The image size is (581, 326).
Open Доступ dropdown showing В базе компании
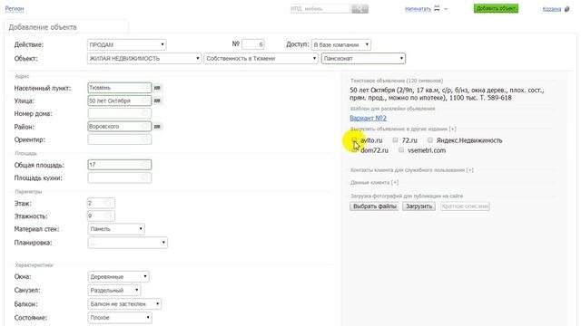click(x=341, y=44)
